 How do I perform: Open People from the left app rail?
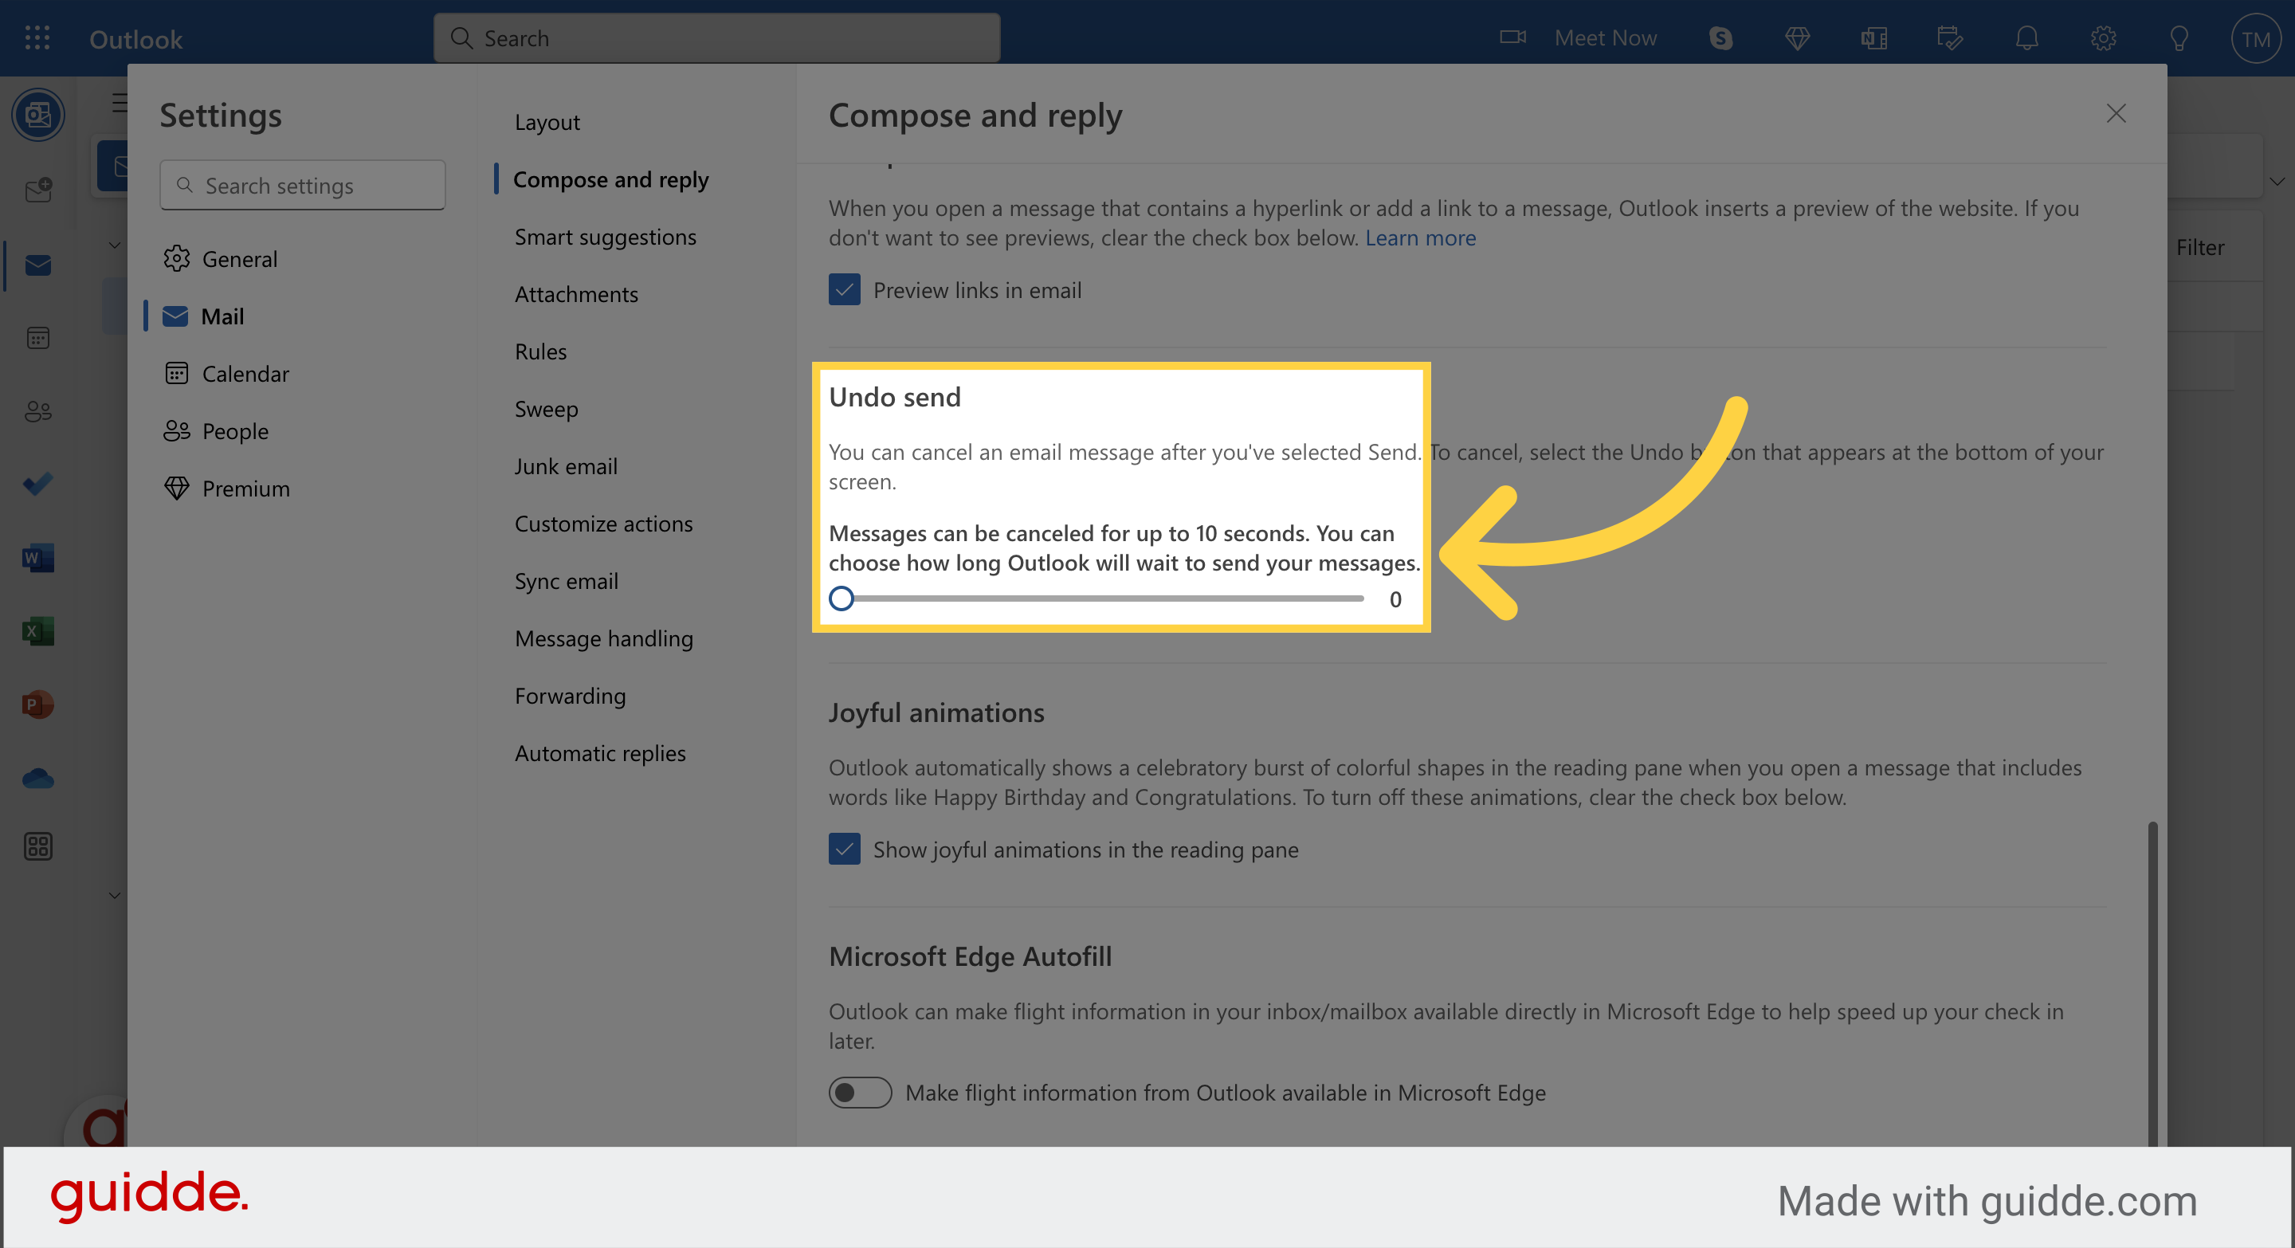tap(38, 410)
